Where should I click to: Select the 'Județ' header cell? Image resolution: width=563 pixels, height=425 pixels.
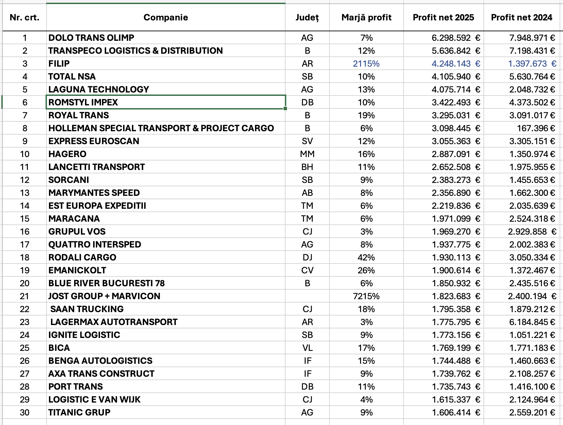tap(307, 17)
